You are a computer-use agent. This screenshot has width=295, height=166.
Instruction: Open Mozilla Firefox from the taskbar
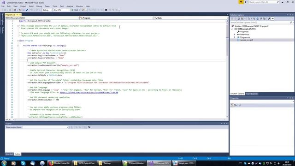pyautogui.click(x=59, y=163)
